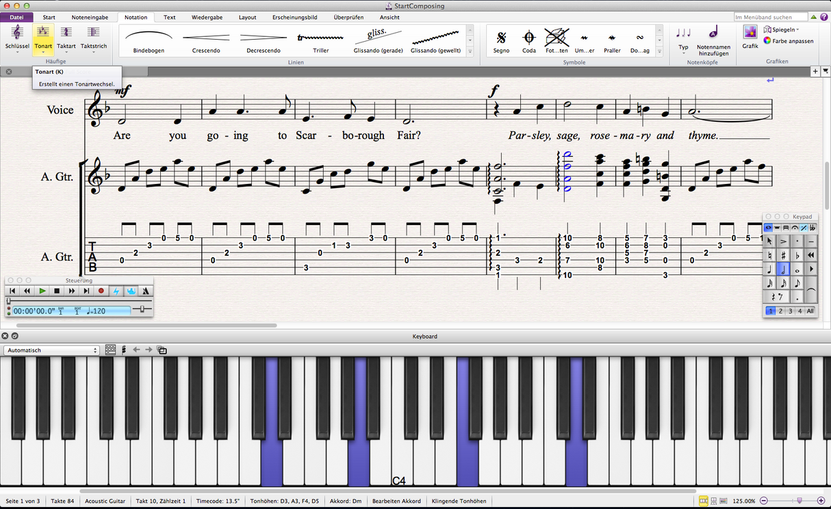Click the tie button on Keypad
This screenshot has height=509, width=831.
coord(810,291)
